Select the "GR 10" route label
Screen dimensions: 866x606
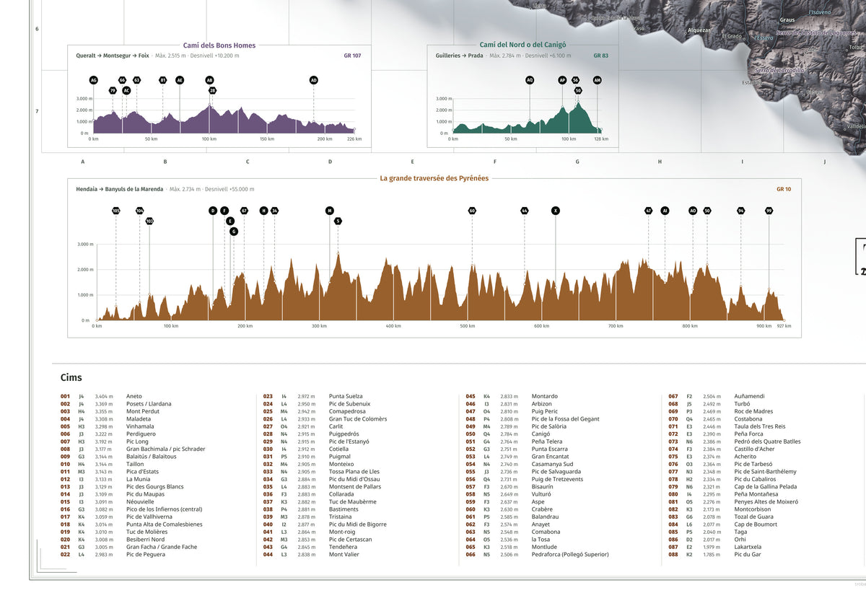784,189
